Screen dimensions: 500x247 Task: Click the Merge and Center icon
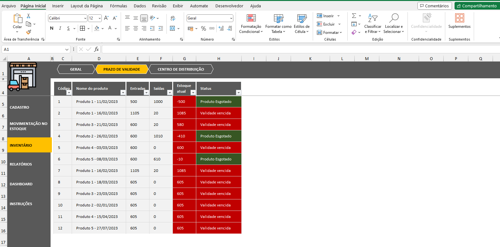173,28
